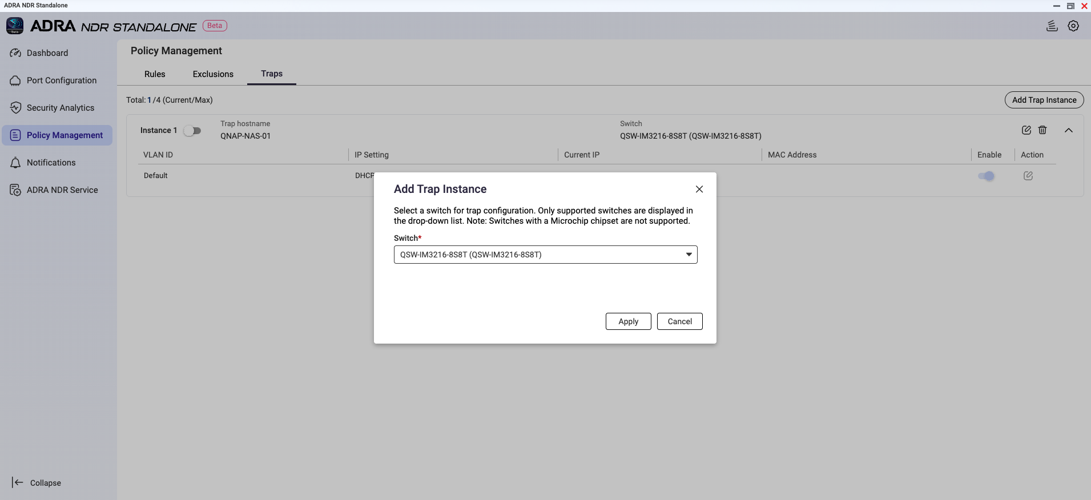Image resolution: width=1091 pixels, height=500 pixels.
Task: Click Cancel in the dialog
Action: [x=679, y=321]
